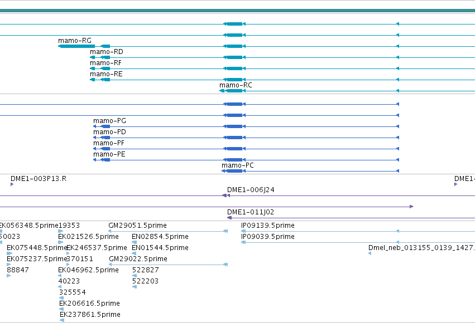Click the 88847 arrow marker
This screenshot has width=475, height=323.
(9, 276)
